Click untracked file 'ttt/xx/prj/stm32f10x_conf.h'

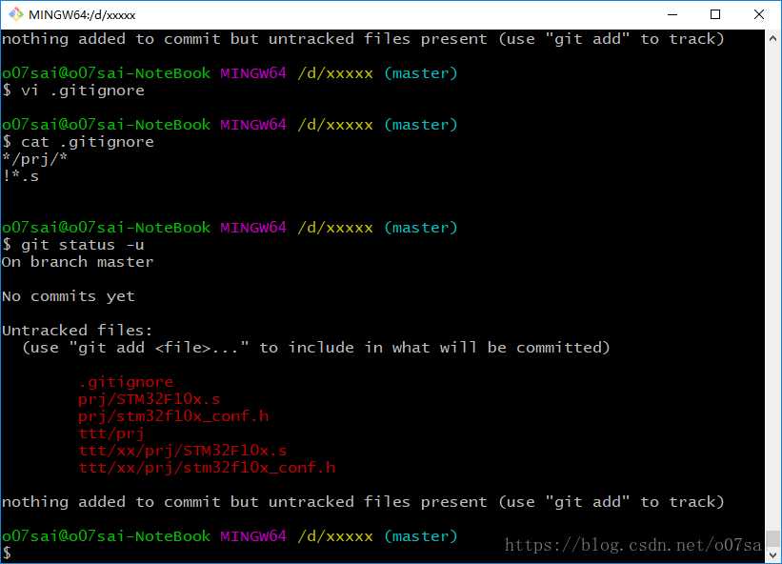207,468
